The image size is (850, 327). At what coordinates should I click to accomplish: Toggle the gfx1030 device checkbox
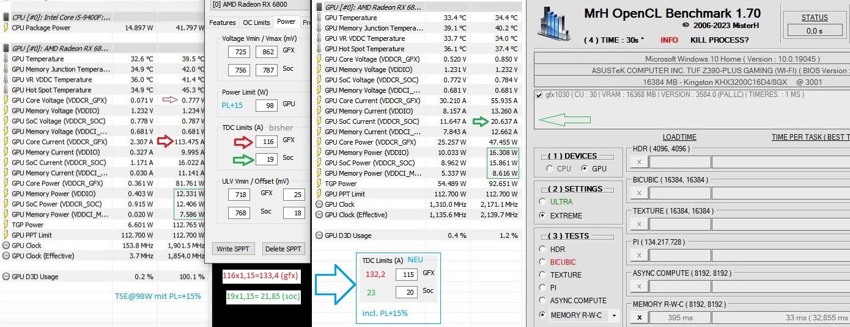click(x=539, y=95)
